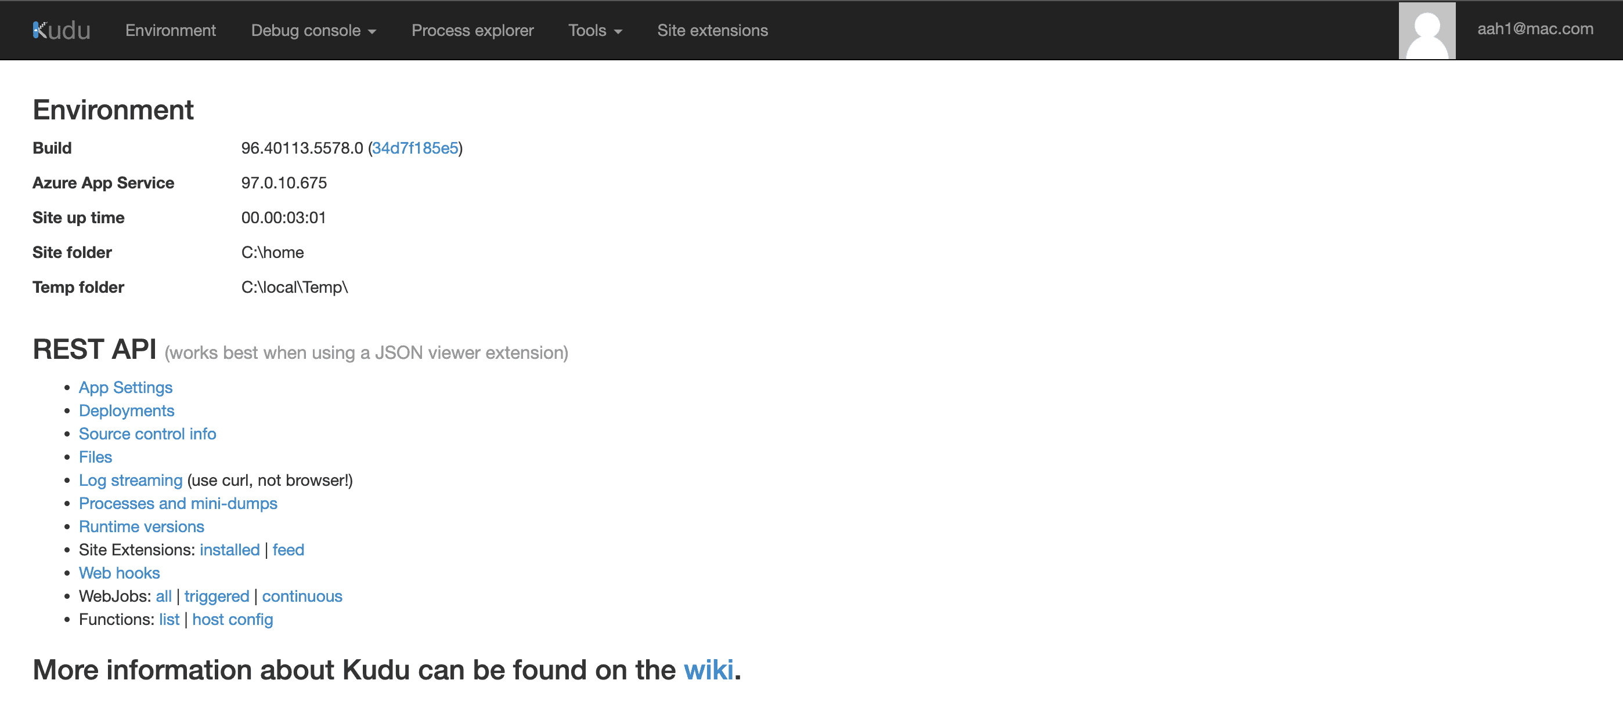This screenshot has width=1623, height=720.
Task: Open the Functions host config link
Action: 233,619
